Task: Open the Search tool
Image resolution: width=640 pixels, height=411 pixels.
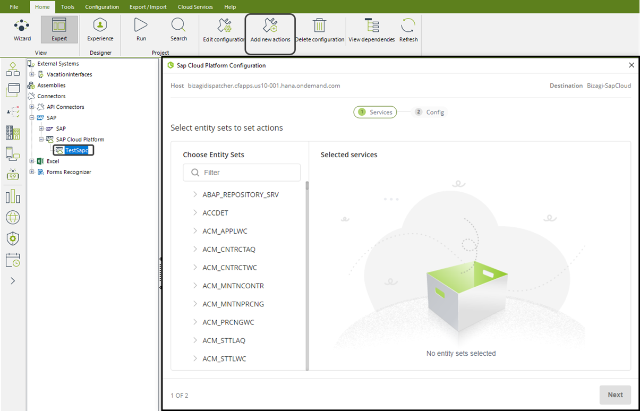Action: 178,30
